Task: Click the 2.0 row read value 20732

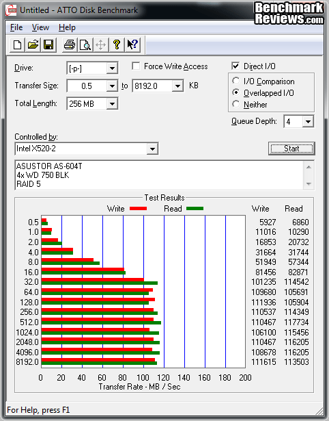Action: [298, 242]
